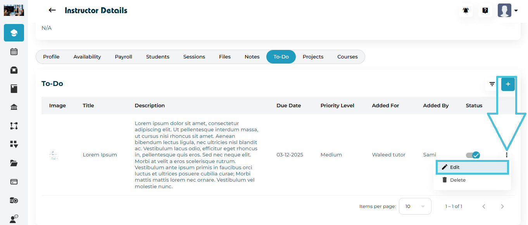
Task: Click the help question mark icon
Action: (x=485, y=10)
